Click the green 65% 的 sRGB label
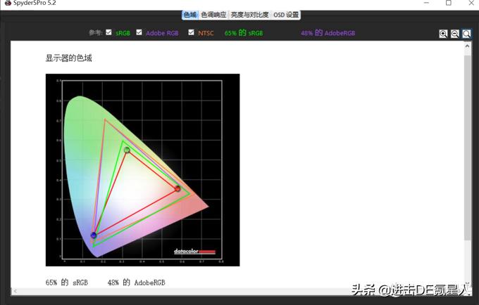The image size is (479, 305). click(244, 33)
